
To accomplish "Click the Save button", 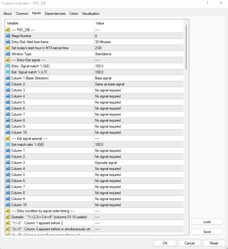I will click(207, 232).
